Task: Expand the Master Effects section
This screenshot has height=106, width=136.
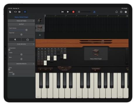Action: click(21, 64)
